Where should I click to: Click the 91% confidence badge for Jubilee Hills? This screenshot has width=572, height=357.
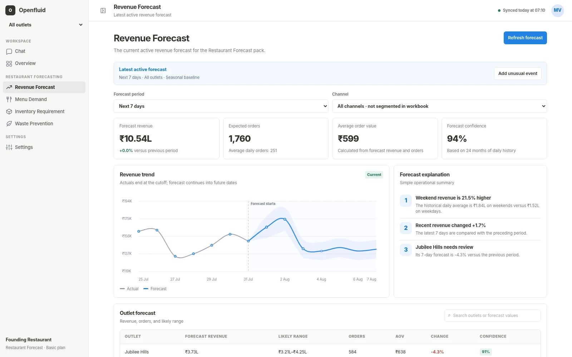(x=485, y=352)
